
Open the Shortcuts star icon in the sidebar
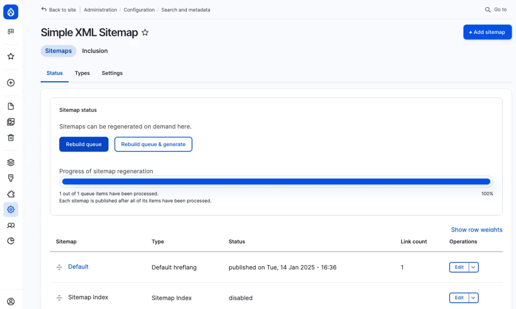[x=11, y=56]
